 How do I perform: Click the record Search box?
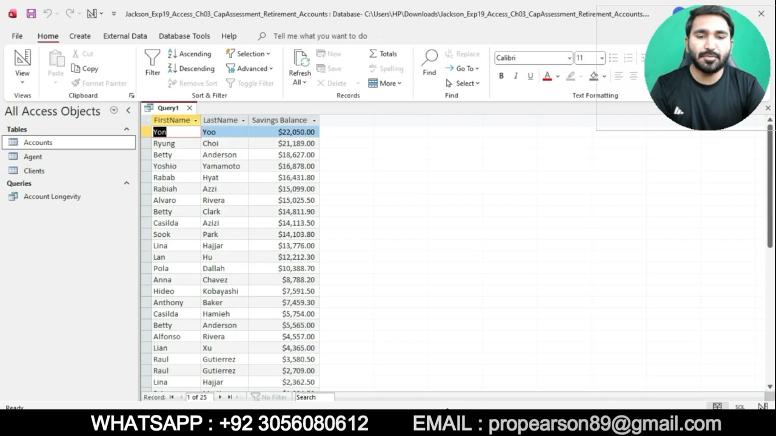[313, 397]
